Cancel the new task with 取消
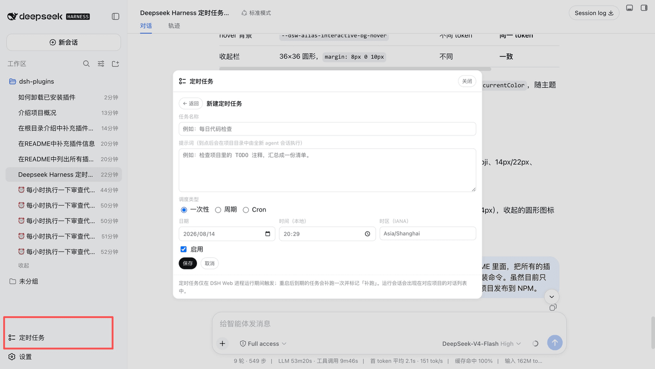 tap(209, 263)
